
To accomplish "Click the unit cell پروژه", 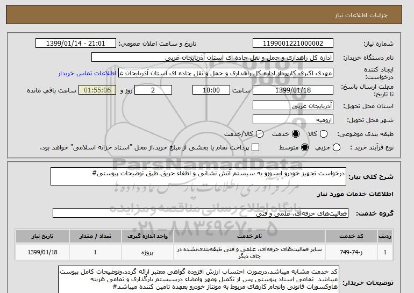I will tap(148, 252).
